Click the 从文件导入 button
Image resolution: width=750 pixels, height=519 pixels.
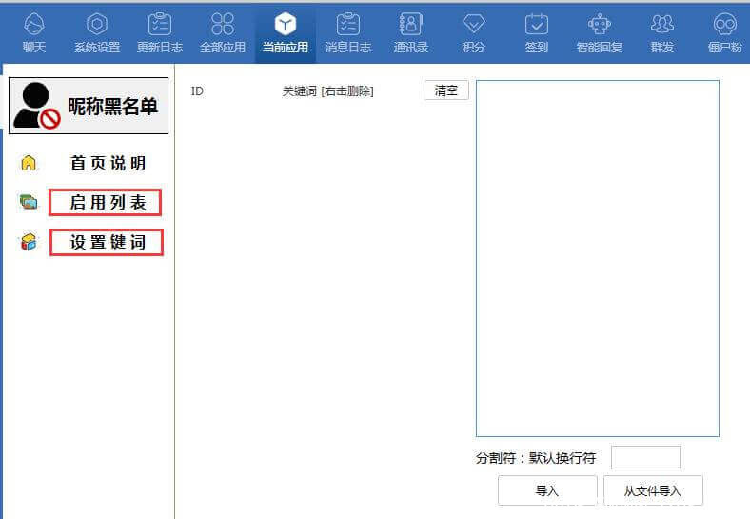tap(653, 490)
